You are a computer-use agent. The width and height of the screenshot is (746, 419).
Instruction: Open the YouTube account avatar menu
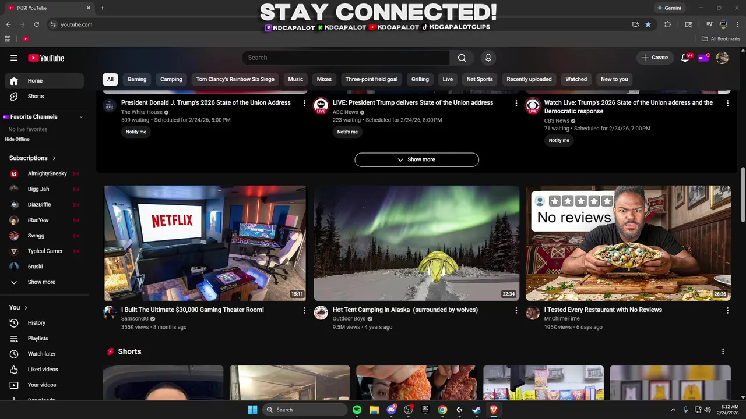[x=722, y=58]
